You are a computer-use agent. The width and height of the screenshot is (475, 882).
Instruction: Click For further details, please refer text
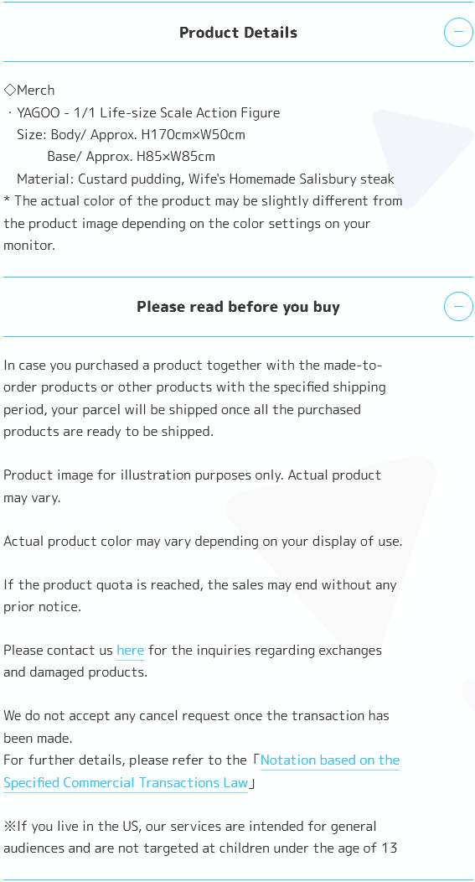[125, 760]
